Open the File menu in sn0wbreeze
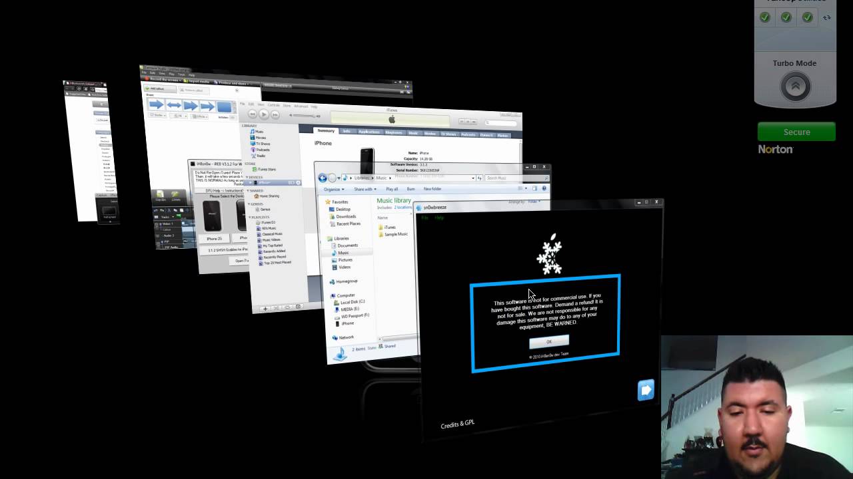The height and width of the screenshot is (479, 853). [425, 218]
